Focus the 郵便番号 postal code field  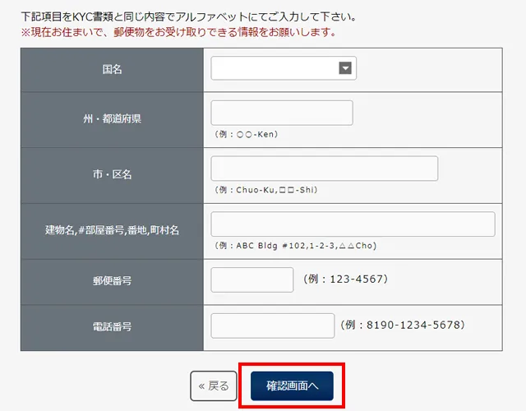[251, 279]
